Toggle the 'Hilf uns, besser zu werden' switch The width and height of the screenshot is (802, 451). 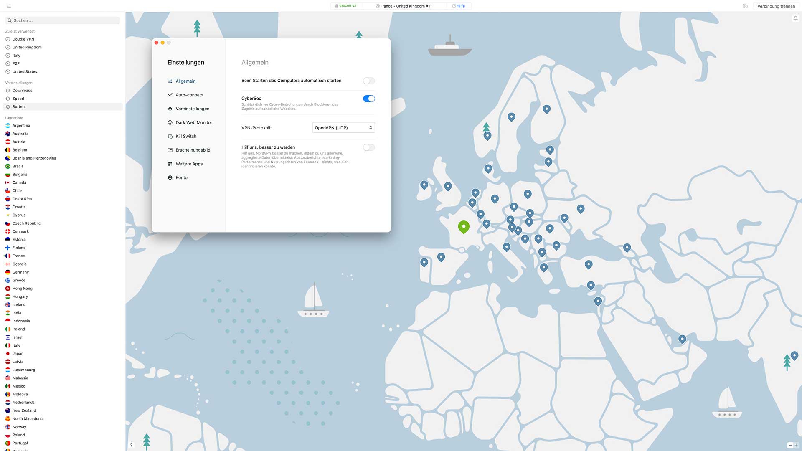[369, 147]
